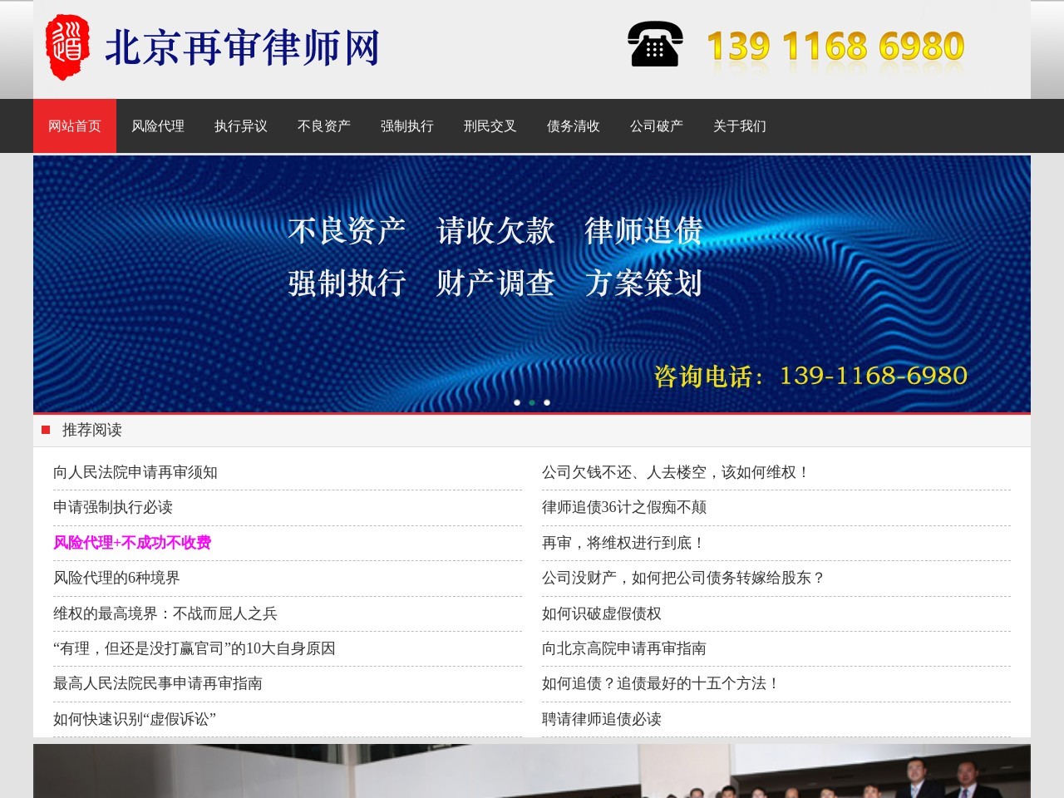
Task: Click the black telephone icon
Action: (x=655, y=45)
